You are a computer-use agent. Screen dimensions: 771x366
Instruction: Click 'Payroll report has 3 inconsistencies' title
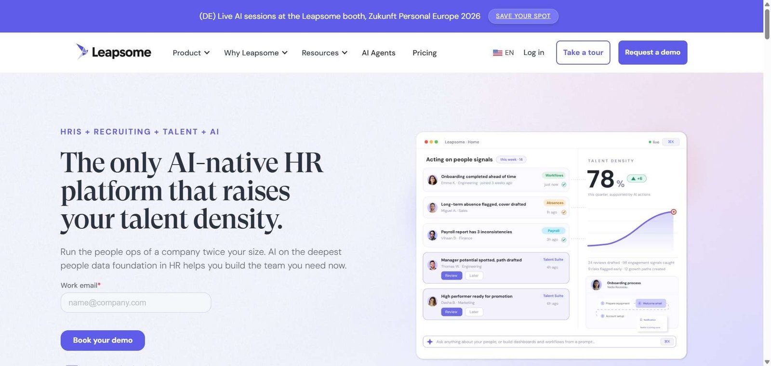click(x=477, y=232)
